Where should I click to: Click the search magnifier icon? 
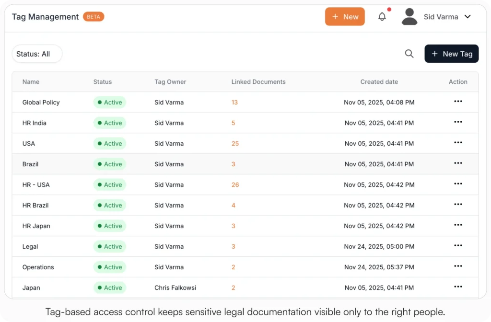(409, 54)
